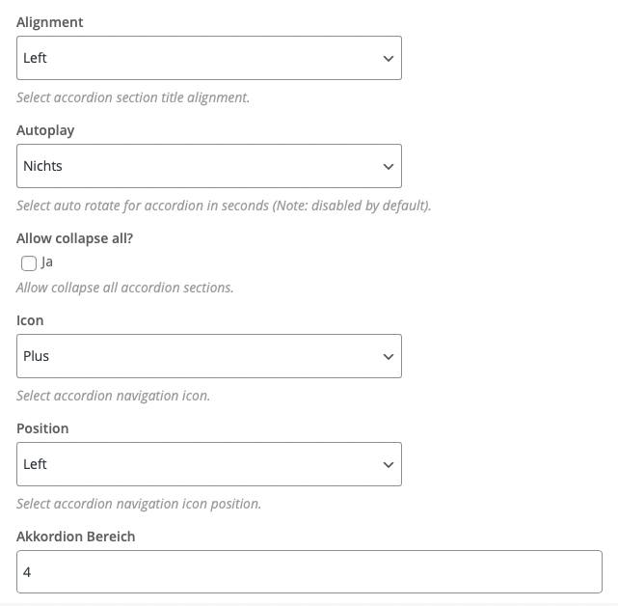Click the chevron arrow in the Icon dropdown
618x606 pixels.
[x=389, y=357]
